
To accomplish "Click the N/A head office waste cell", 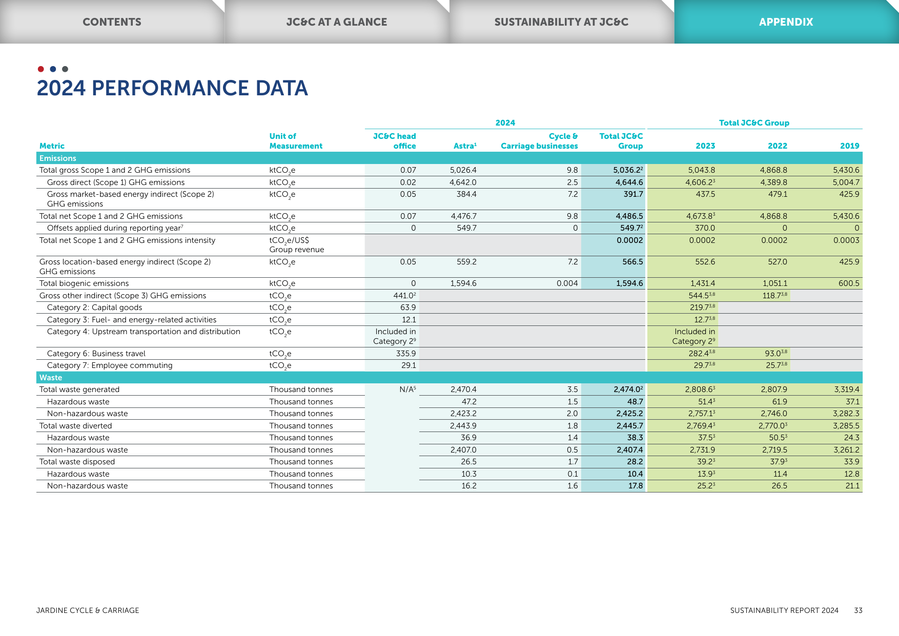I will coord(407,389).
